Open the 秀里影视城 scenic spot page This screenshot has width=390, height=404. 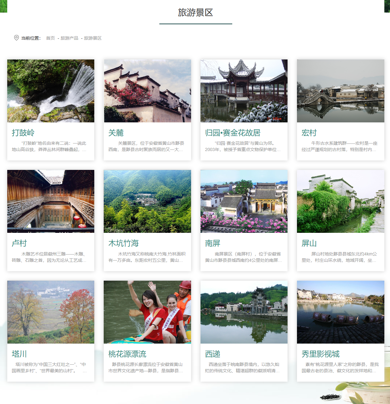(x=321, y=354)
